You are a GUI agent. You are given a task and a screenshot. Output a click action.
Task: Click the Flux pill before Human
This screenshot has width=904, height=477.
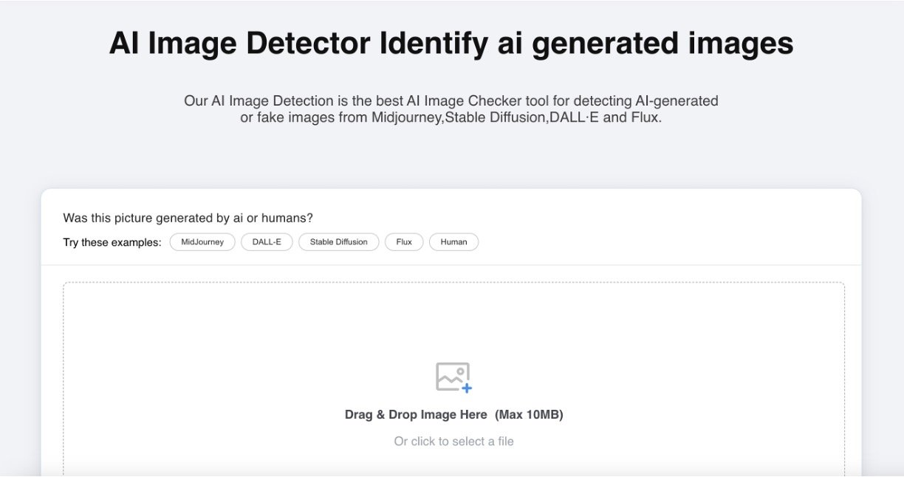pos(403,241)
